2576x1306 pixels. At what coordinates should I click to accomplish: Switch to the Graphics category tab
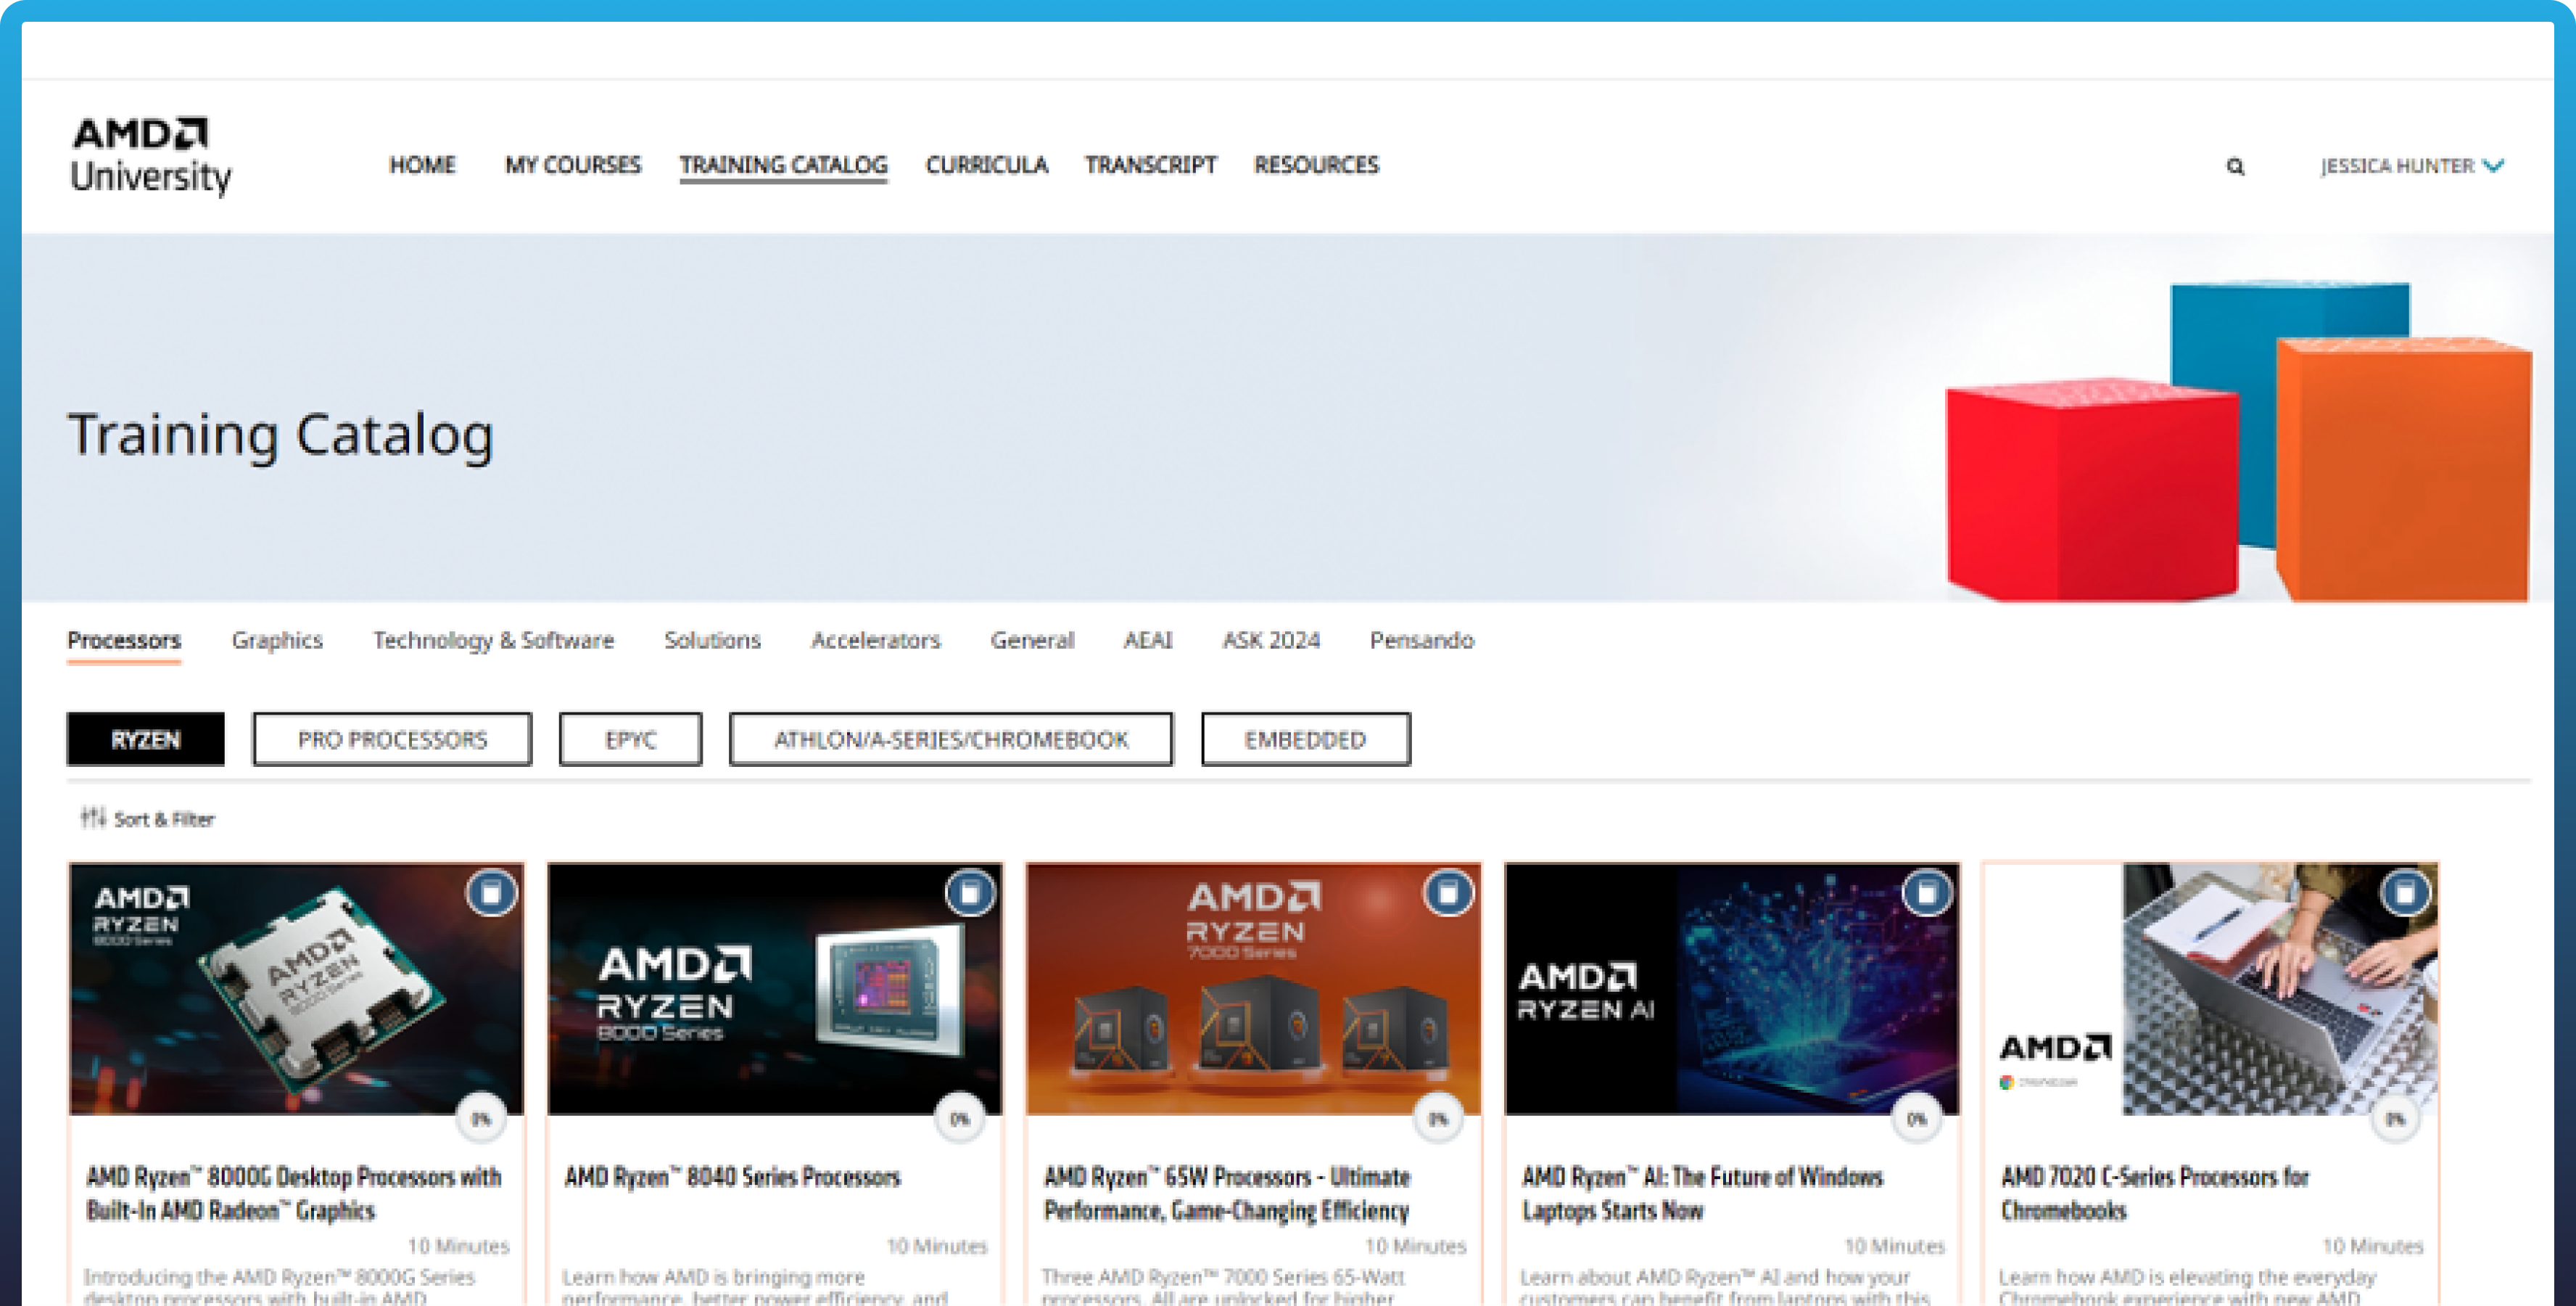pos(277,641)
